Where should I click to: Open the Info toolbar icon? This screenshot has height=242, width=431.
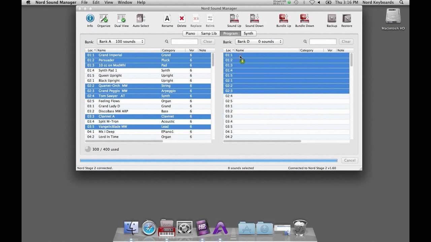pyautogui.click(x=90, y=21)
